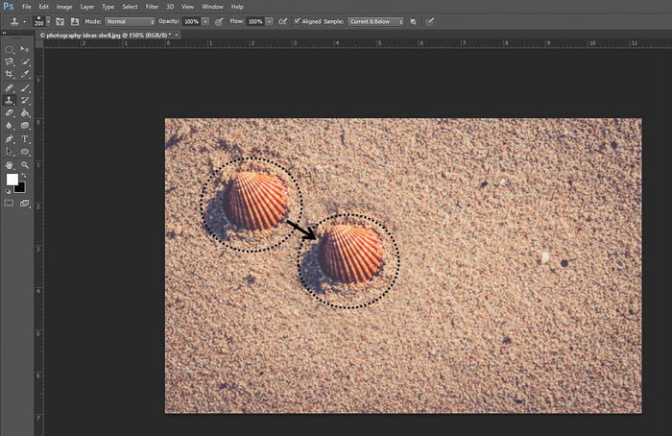Select the Paint Bucket tool
The image size is (672, 436).
[x=25, y=113]
